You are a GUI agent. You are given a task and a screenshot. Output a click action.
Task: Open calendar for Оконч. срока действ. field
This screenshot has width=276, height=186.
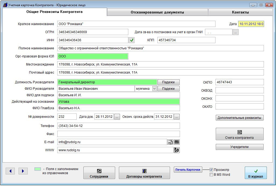177,117
